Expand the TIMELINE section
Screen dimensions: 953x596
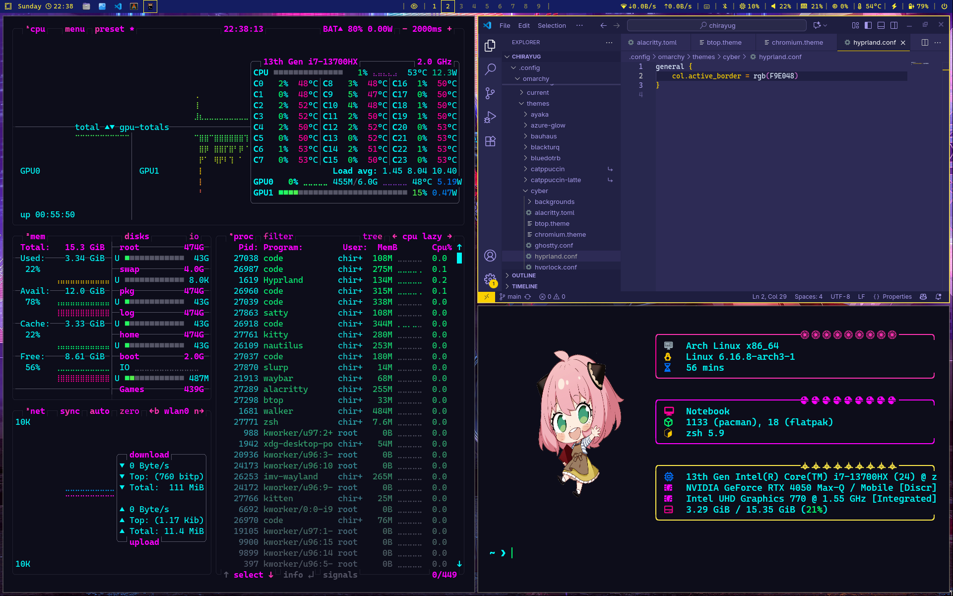point(562,286)
